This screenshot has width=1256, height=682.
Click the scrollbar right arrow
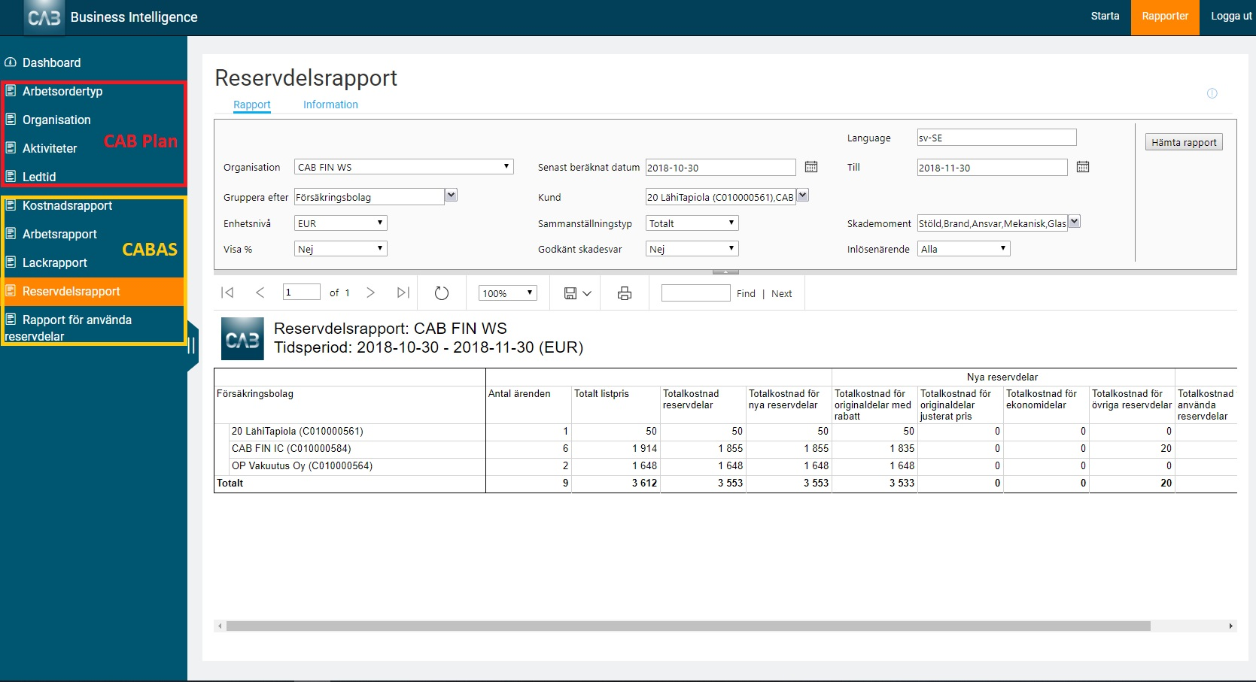tap(1231, 626)
